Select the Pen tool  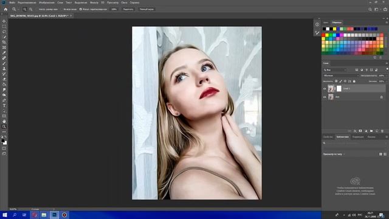pyautogui.click(x=4, y=100)
